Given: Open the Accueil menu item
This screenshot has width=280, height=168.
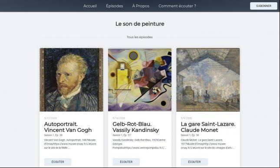Looking at the screenshot, I should click(x=90, y=6).
